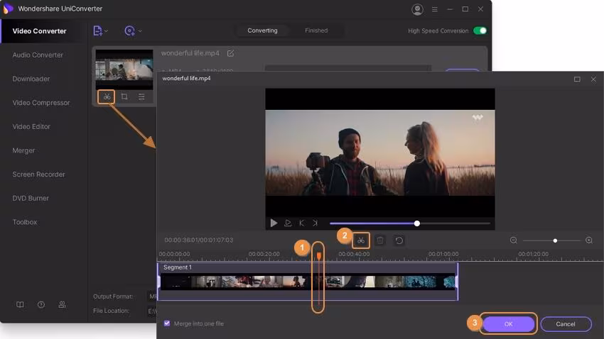Screen dimensions: 604x339
Task: Click the scissors cut icon above the timeline
Action: [361, 240]
